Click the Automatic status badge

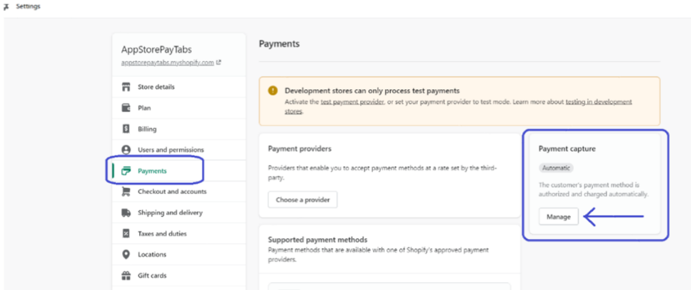click(x=556, y=168)
